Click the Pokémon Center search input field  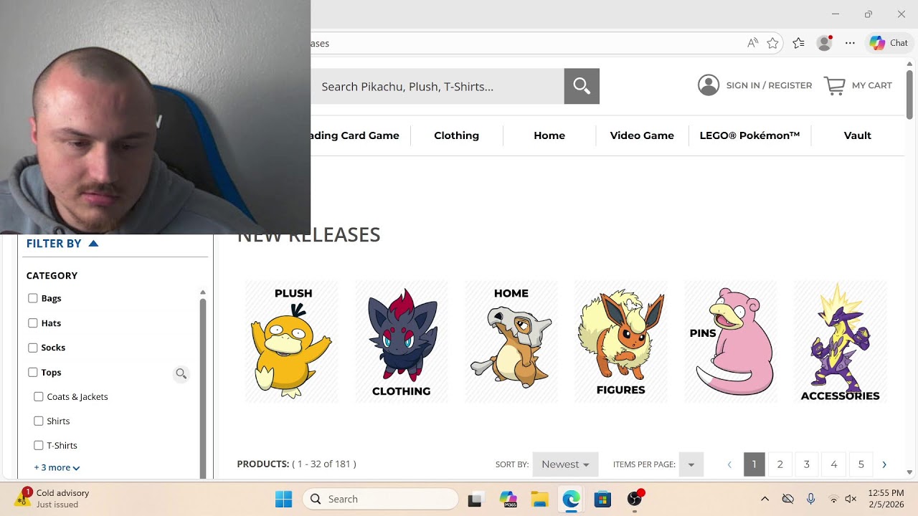click(x=437, y=86)
